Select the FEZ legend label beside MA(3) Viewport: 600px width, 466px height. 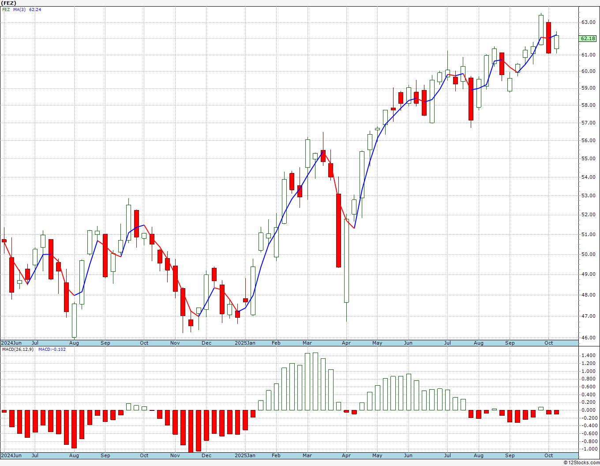tap(6, 9)
